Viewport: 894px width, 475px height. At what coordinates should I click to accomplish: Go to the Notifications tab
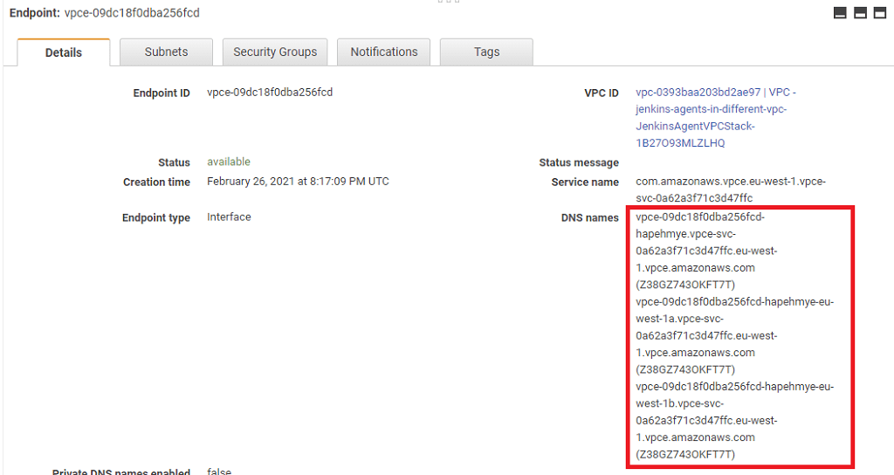[x=384, y=52]
